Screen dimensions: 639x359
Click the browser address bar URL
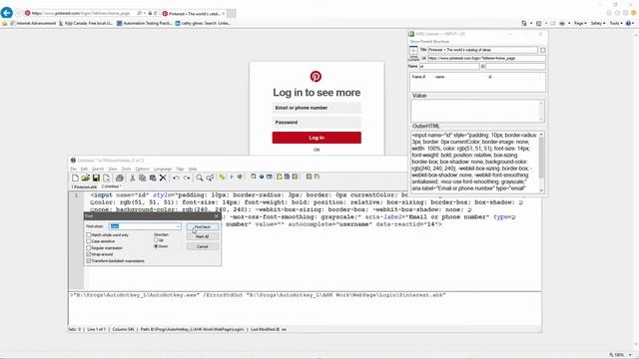pyautogui.click(x=81, y=13)
